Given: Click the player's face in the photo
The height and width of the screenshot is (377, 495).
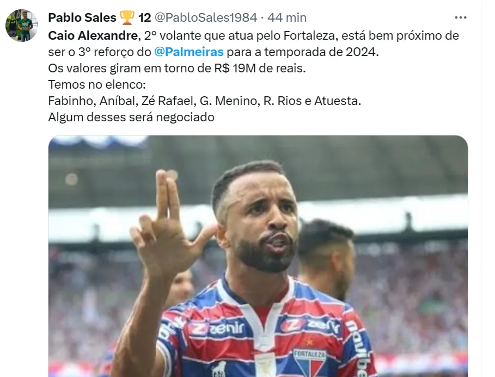Looking at the screenshot, I should (260, 218).
